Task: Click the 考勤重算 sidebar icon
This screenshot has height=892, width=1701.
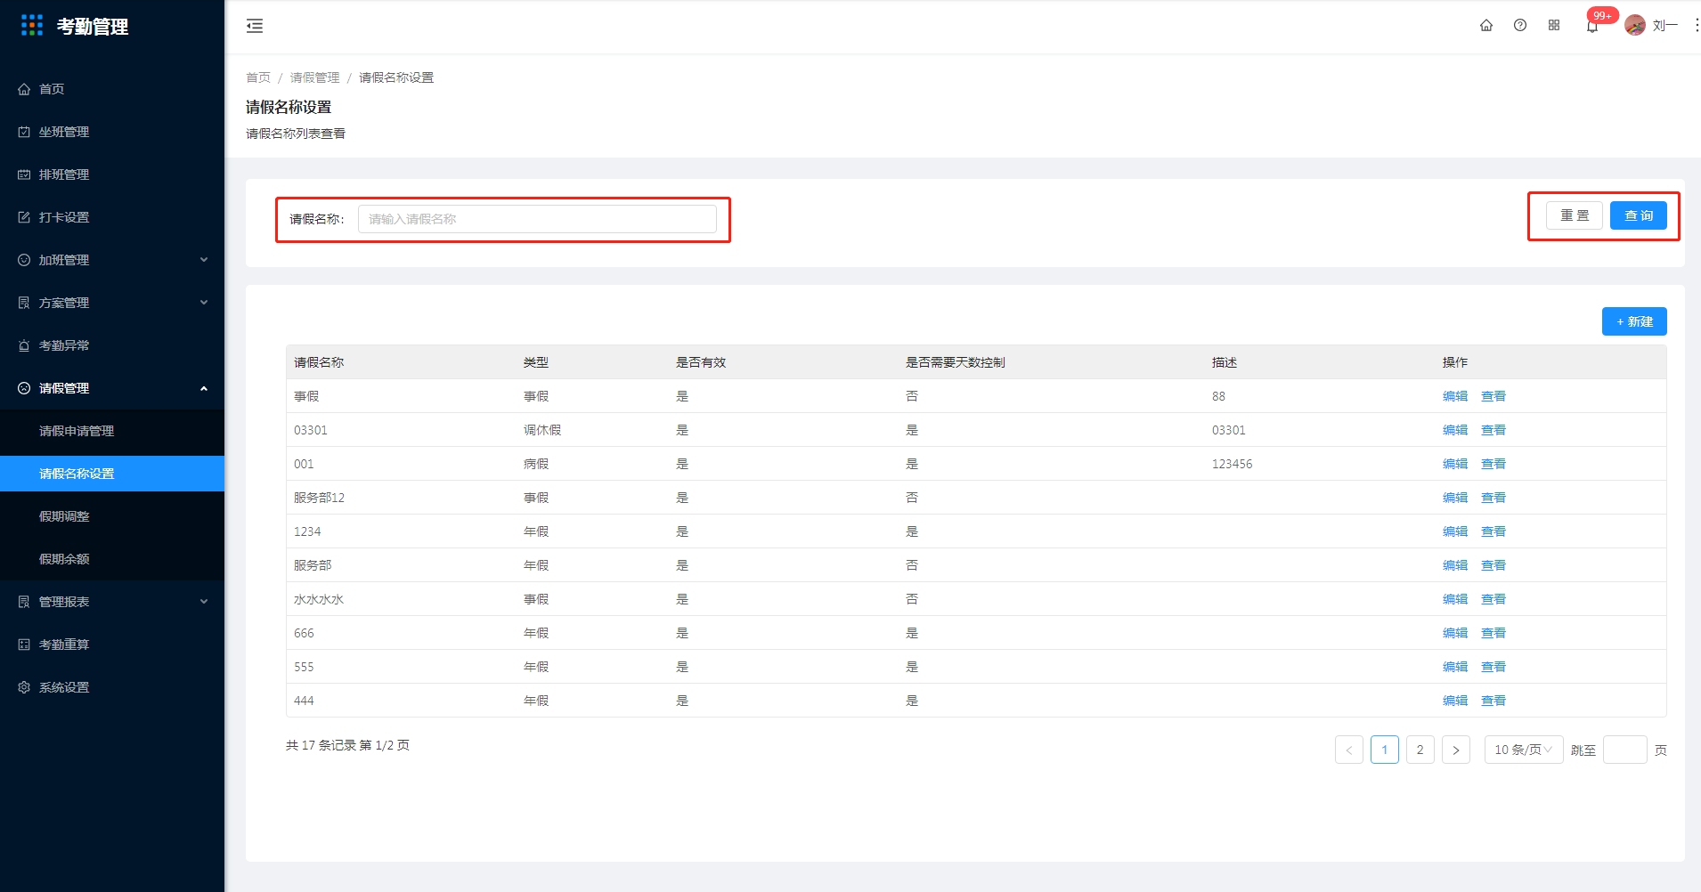Action: click(x=24, y=645)
